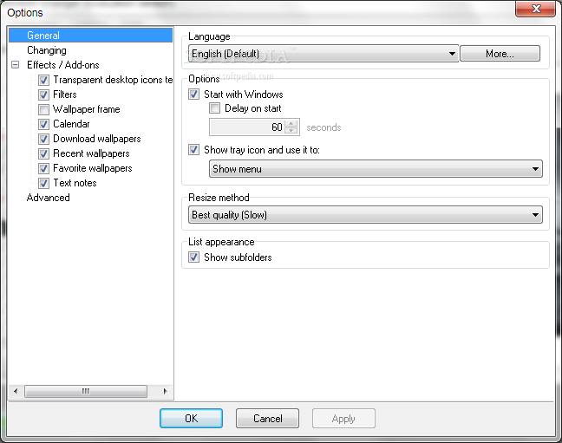Select the Filters tree item label

[65, 94]
